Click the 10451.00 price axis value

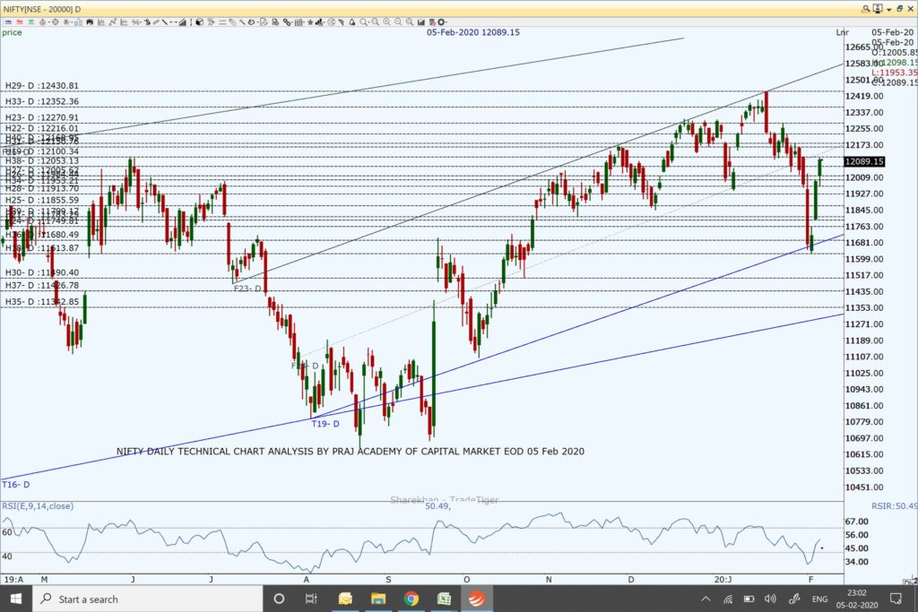[x=864, y=487]
